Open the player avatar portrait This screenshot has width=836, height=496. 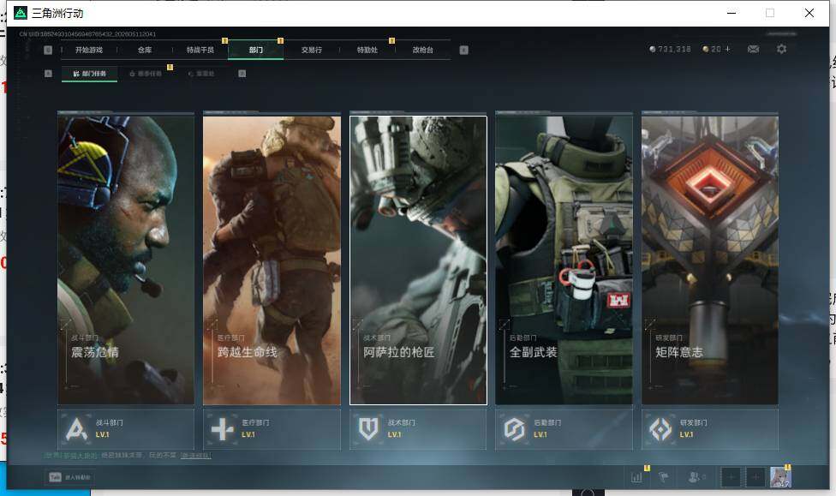click(x=780, y=477)
